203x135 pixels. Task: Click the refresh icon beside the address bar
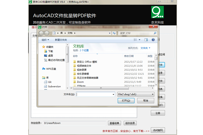[114, 33]
